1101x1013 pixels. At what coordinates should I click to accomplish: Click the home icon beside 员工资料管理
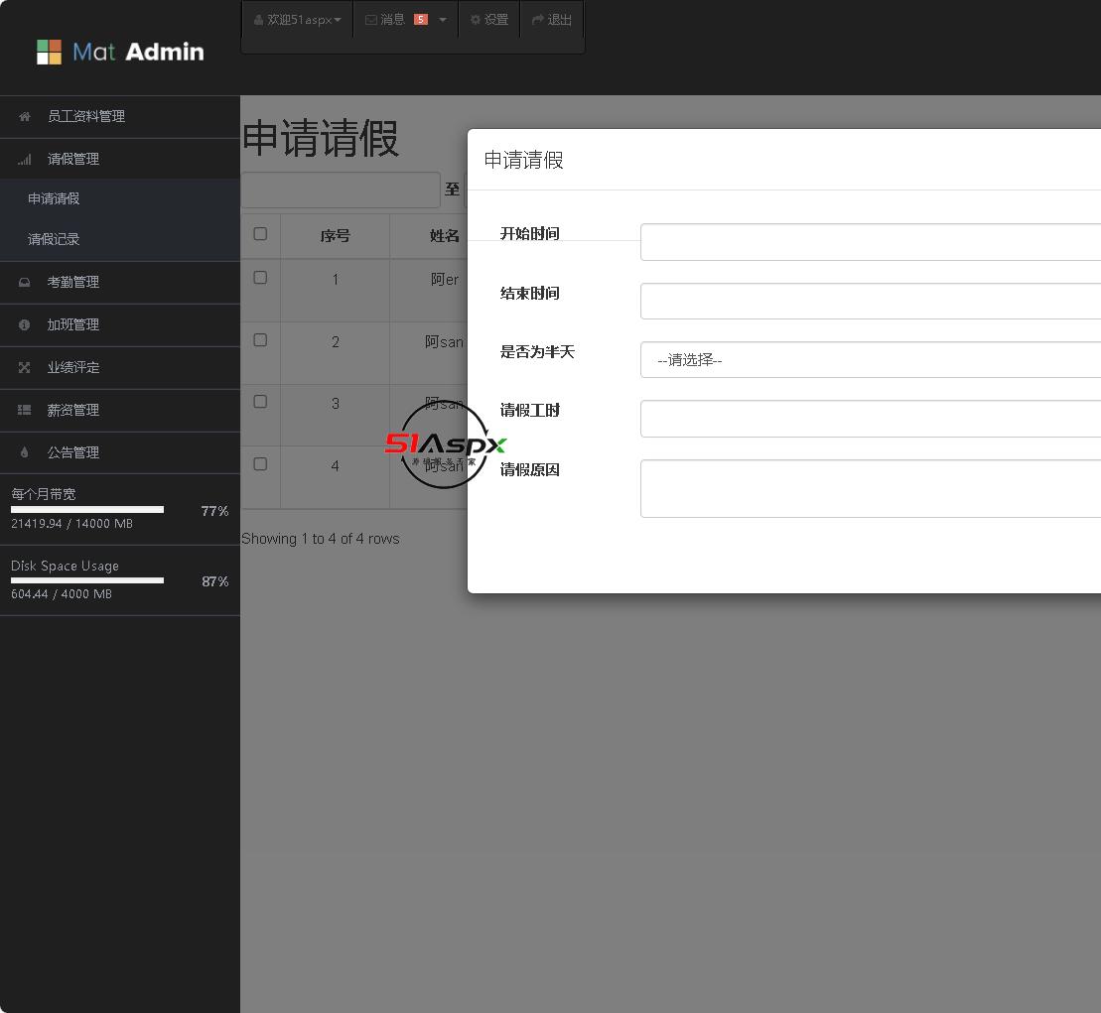point(25,117)
